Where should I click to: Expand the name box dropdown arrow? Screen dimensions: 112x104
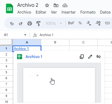pyautogui.click(x=25, y=35)
